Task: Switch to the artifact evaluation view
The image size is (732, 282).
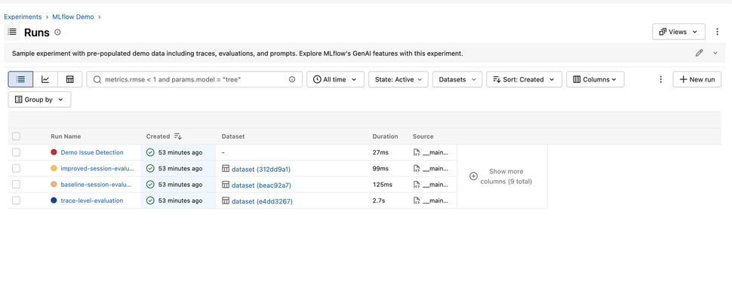Action: point(70,79)
